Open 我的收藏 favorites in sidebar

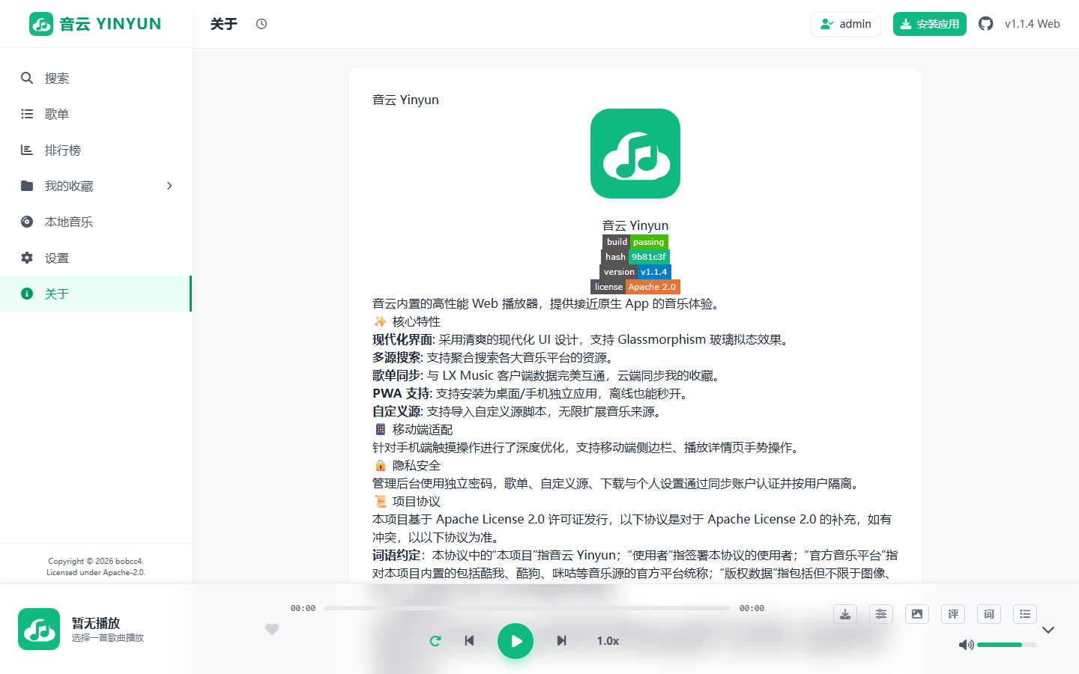pyautogui.click(x=96, y=186)
